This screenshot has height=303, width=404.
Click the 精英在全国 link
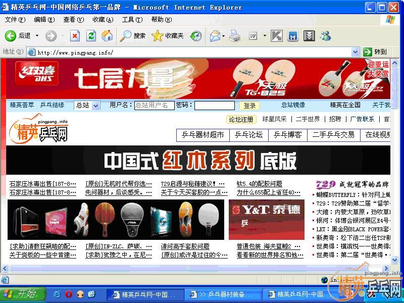click(x=345, y=105)
